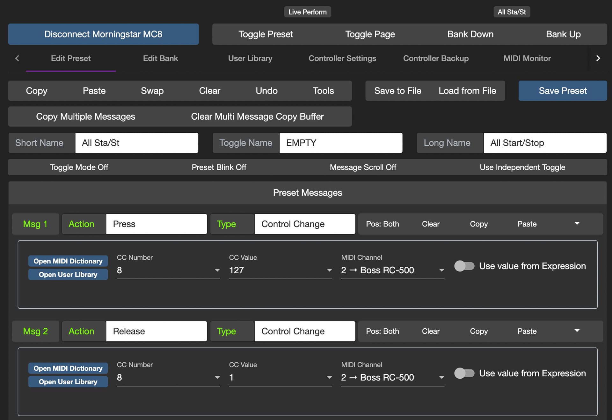
Task: Expand Msg 1 options caret arrow
Action: [x=577, y=224]
